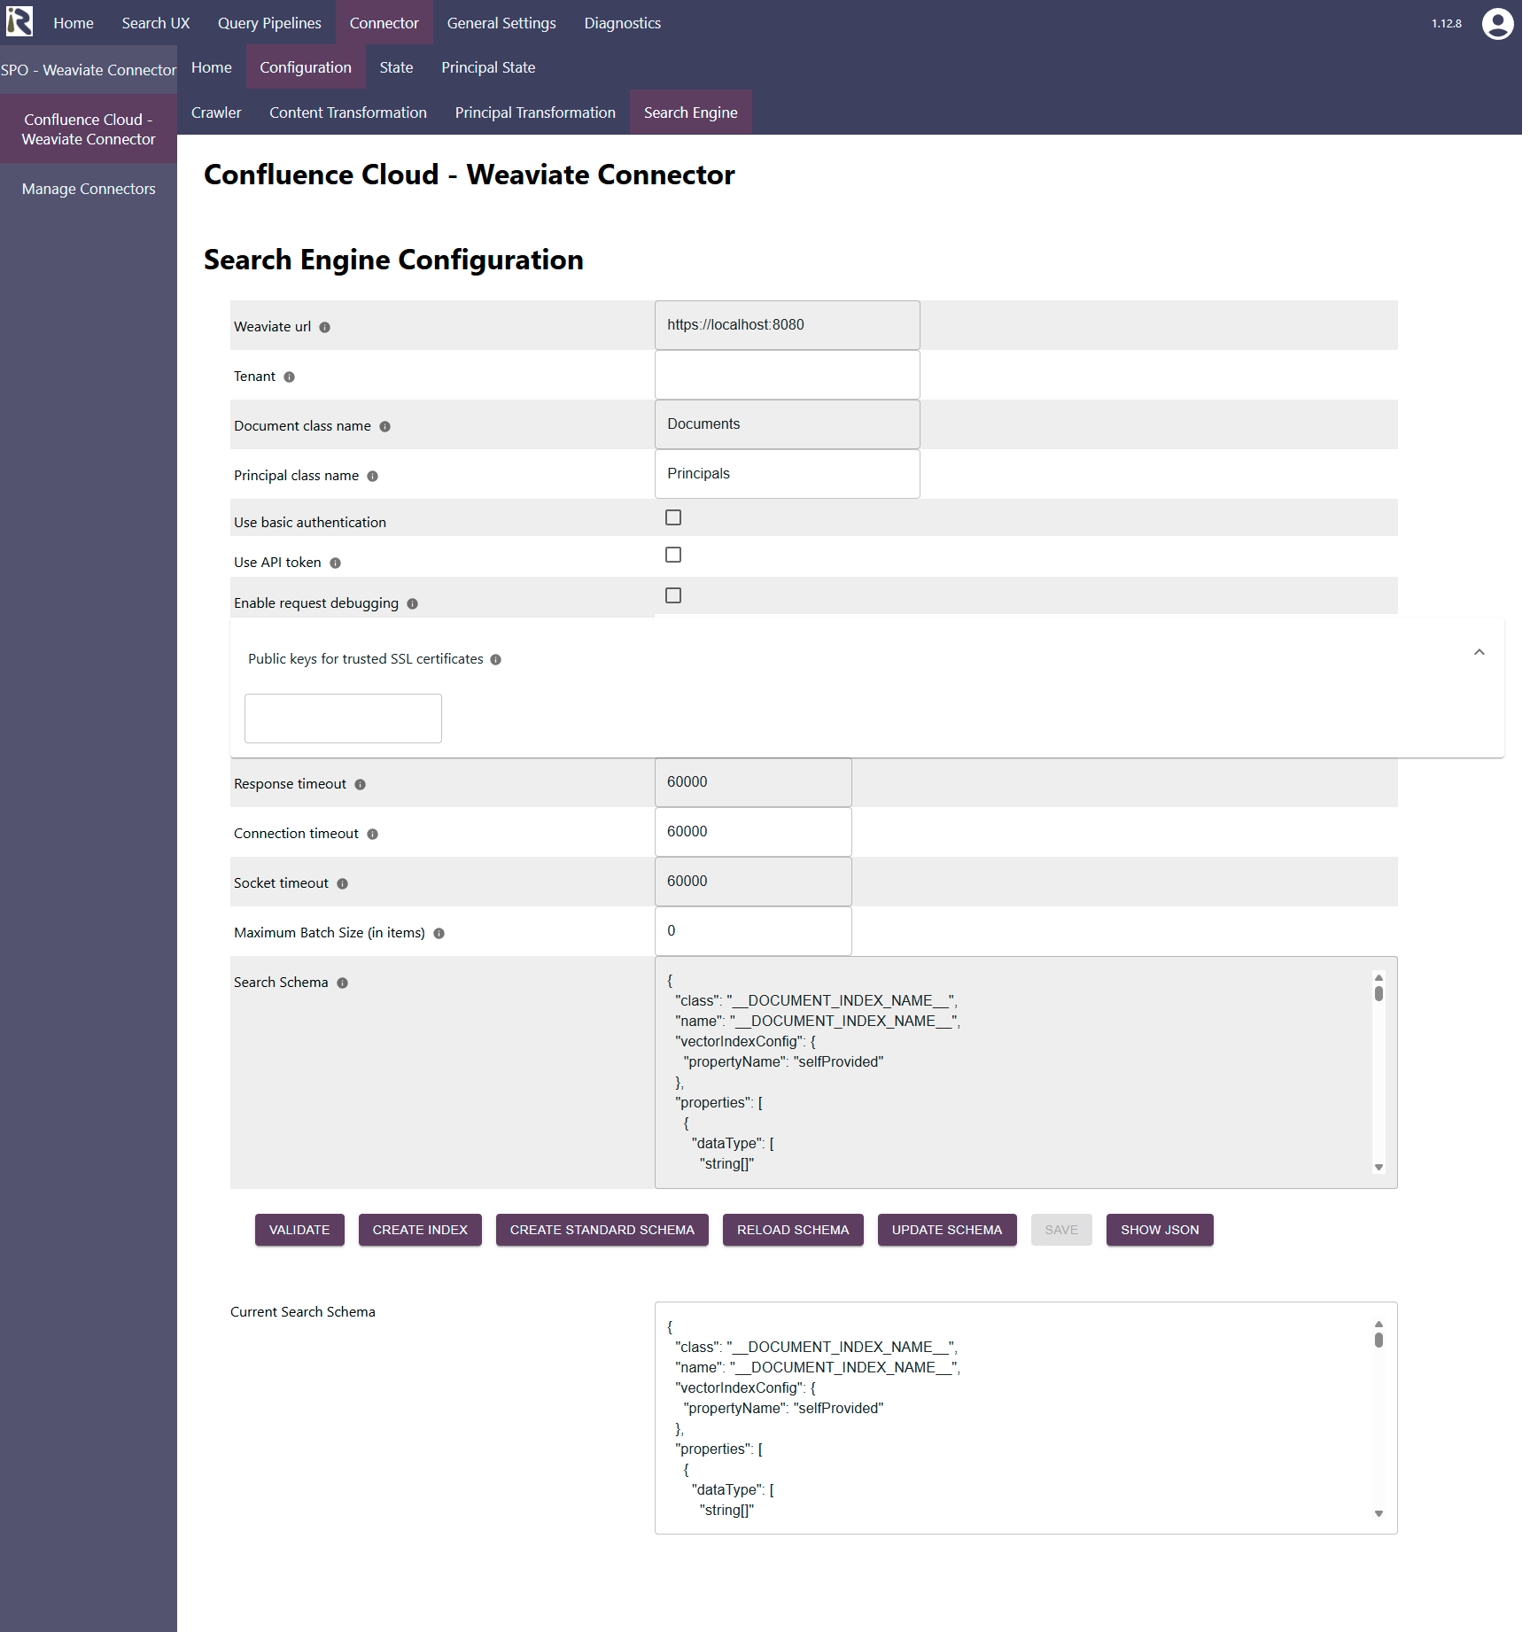This screenshot has height=1632, width=1530.
Task: Click info icon next to Search Schema
Action: point(343,983)
